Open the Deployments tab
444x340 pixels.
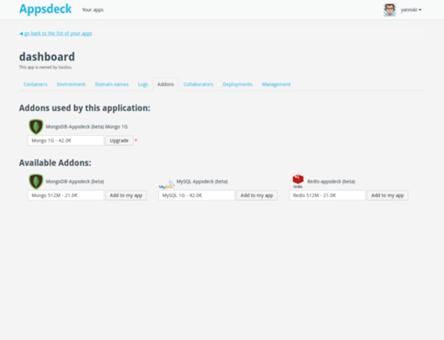[x=237, y=84]
